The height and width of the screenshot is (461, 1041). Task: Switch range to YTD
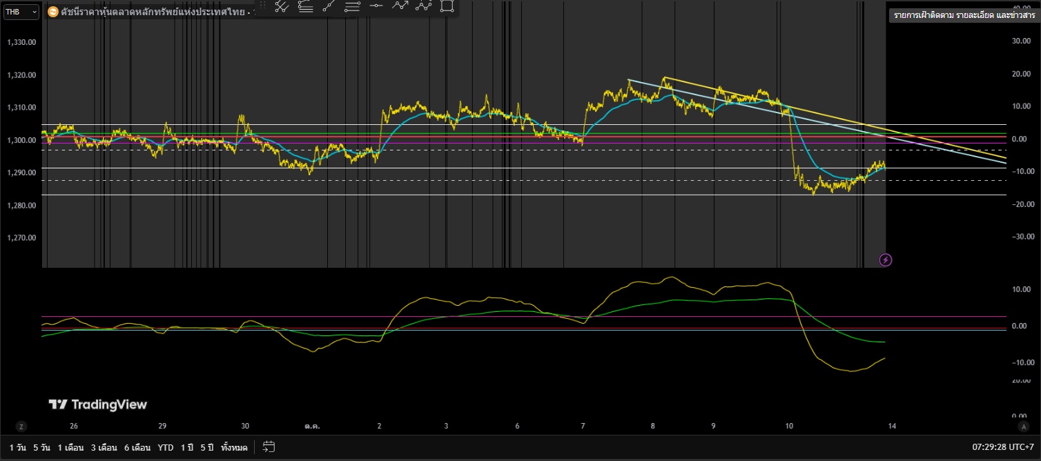166,447
